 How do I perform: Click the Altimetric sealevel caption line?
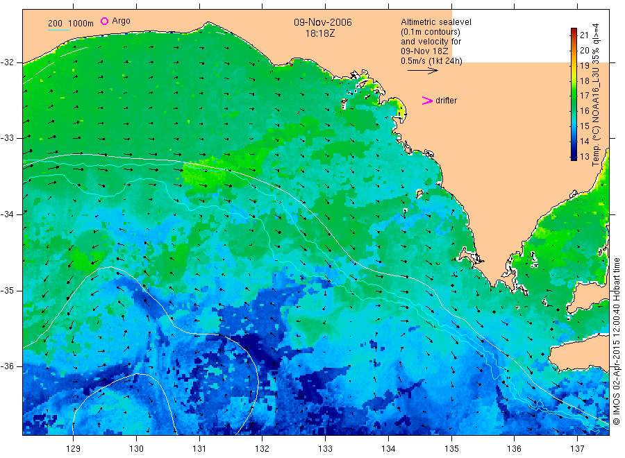click(436, 22)
